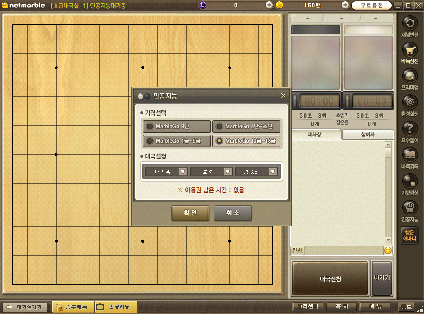Click the 나가기 exit room button
The image size is (424, 314).
pyautogui.click(x=382, y=278)
